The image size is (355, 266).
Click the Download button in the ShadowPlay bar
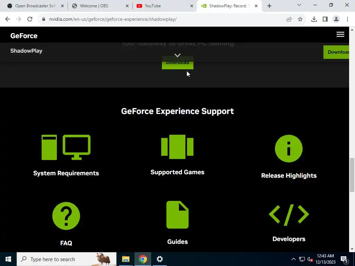(336, 52)
